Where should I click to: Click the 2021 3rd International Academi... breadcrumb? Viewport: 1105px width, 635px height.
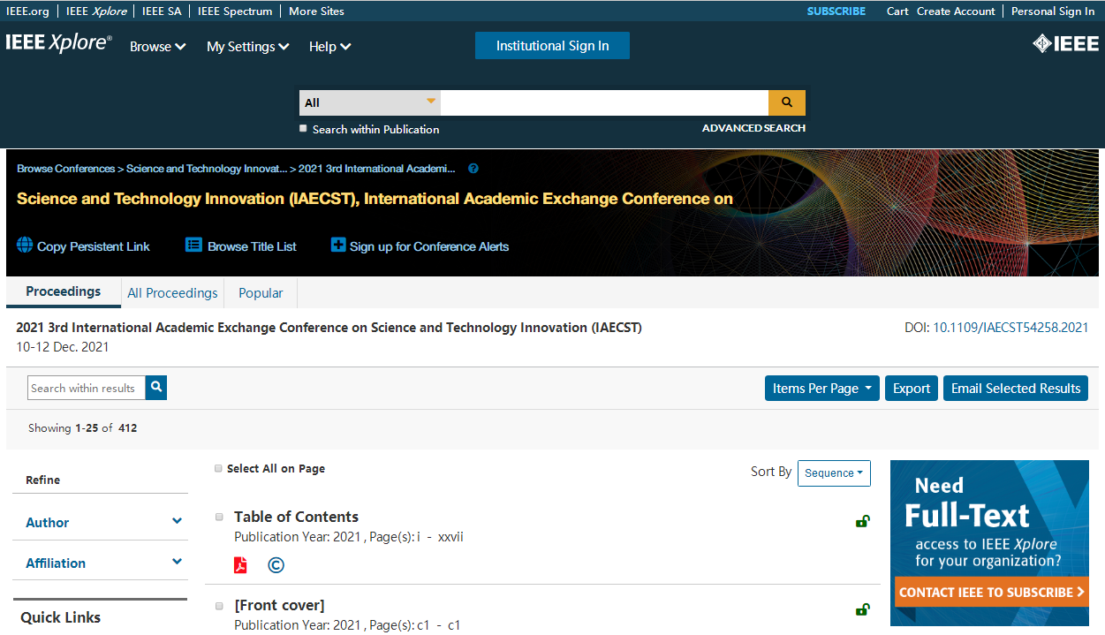[377, 169]
